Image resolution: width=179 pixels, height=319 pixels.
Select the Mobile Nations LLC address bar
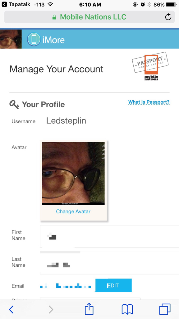click(x=93, y=17)
